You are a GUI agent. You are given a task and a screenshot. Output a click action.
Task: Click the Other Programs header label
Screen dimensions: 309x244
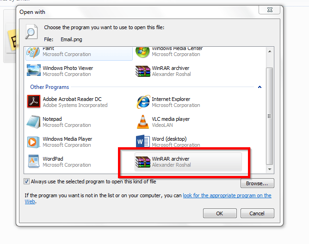(x=49, y=87)
